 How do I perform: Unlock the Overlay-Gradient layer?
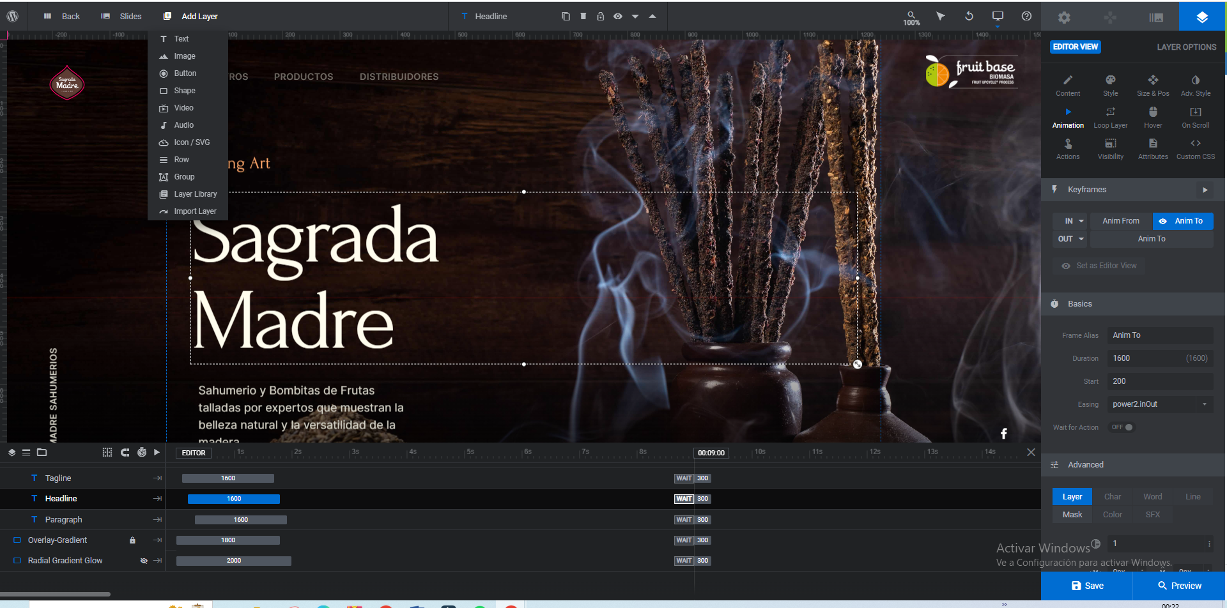click(x=132, y=540)
